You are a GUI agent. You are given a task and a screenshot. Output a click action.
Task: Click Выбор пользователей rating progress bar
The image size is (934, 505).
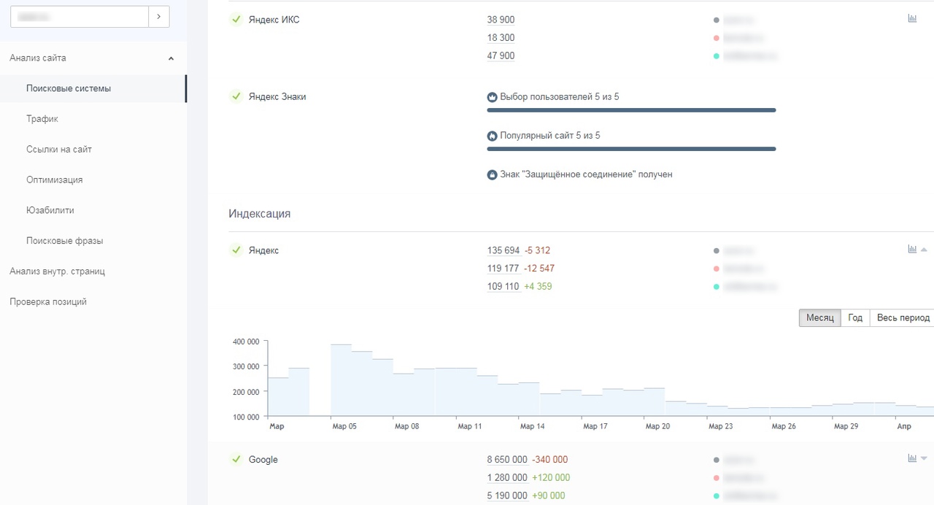coord(631,110)
